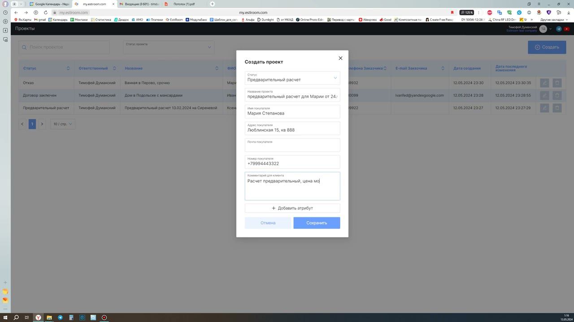Save project with Сохранить button
The height and width of the screenshot is (322, 574).
317,223
